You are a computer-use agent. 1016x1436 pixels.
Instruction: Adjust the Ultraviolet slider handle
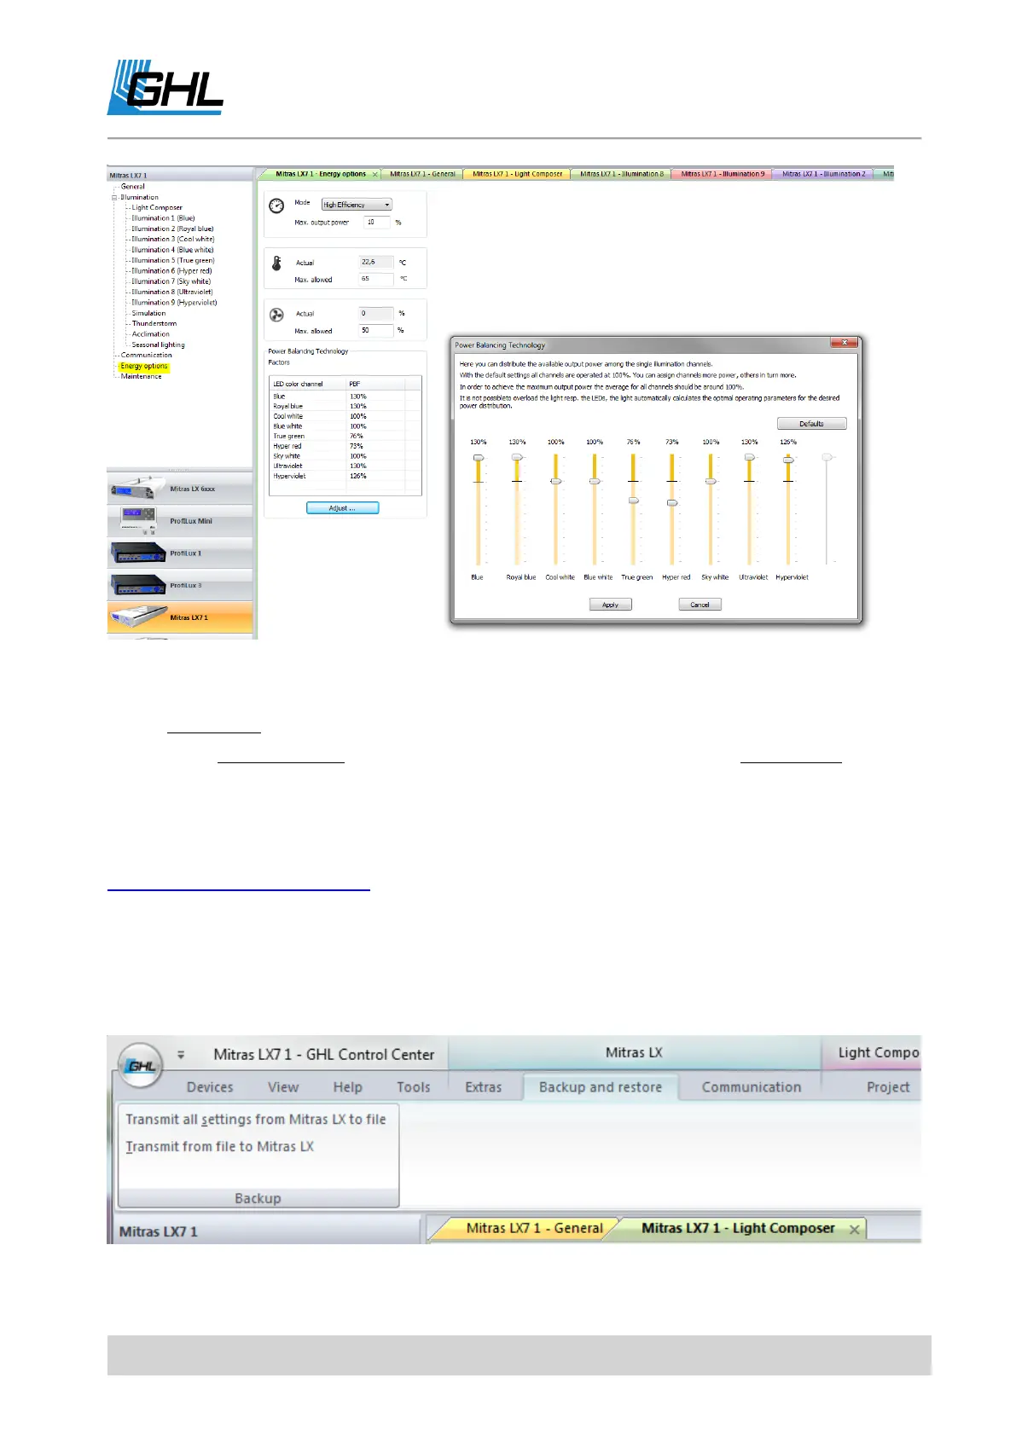[x=750, y=458]
